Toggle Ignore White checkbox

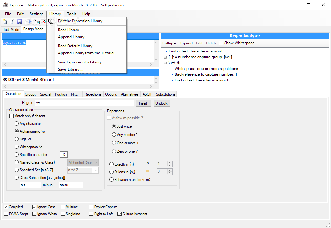(34, 214)
